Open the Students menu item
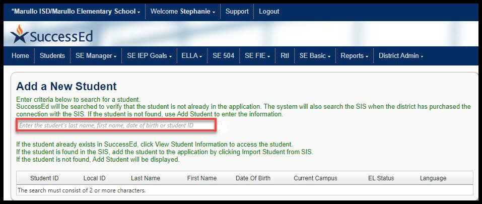Viewport: 482px width, 204px height. [x=52, y=55]
